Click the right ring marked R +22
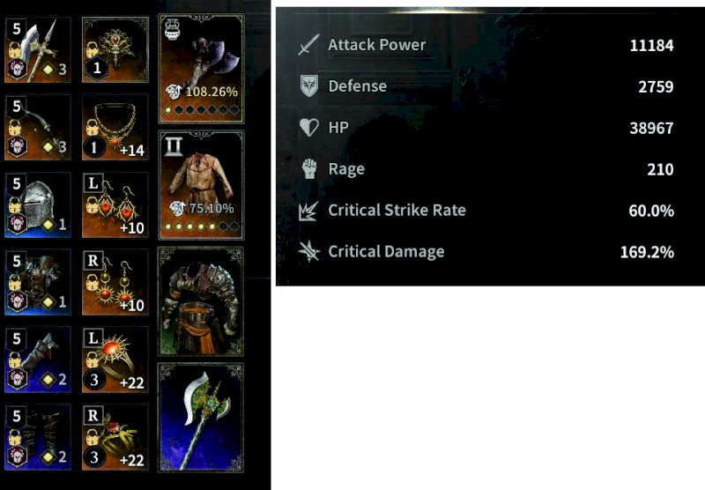The image size is (705, 490). pyautogui.click(x=115, y=437)
